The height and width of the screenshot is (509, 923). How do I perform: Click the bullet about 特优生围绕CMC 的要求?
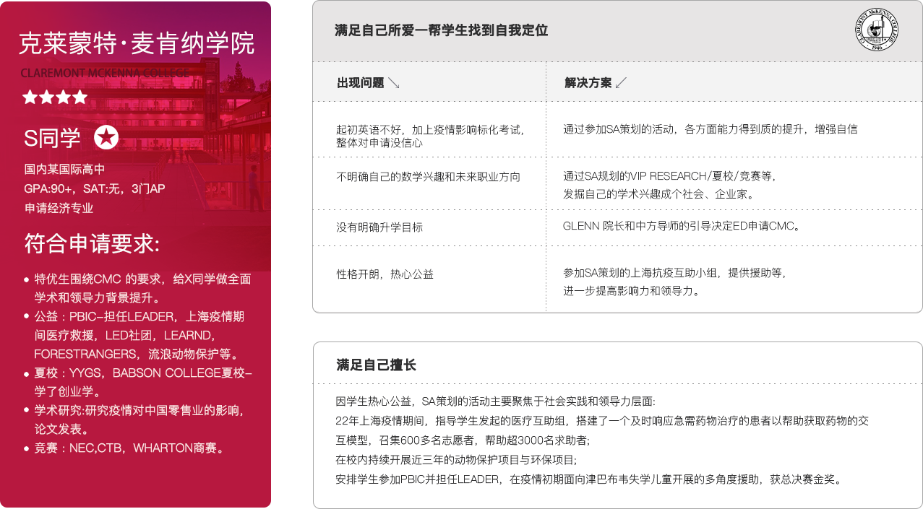(x=137, y=287)
